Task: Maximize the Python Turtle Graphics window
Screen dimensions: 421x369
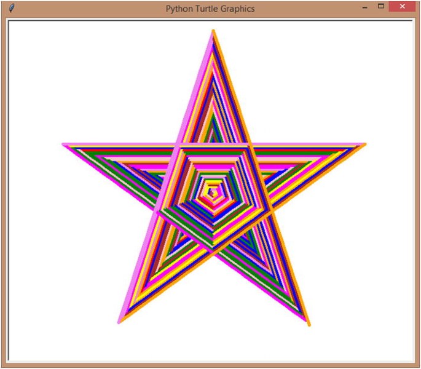Action: click(x=381, y=7)
